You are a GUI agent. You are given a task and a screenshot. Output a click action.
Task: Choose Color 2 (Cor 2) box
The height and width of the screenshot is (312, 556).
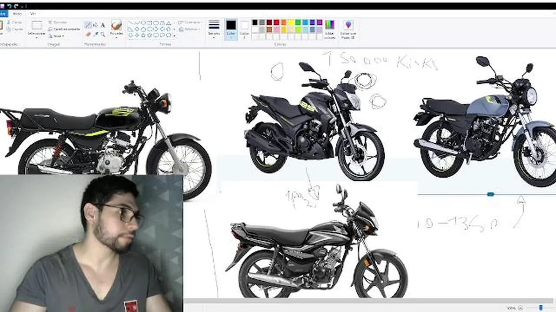[x=245, y=29]
